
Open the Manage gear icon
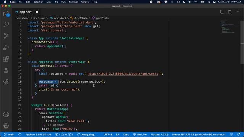(x=6, y=126)
